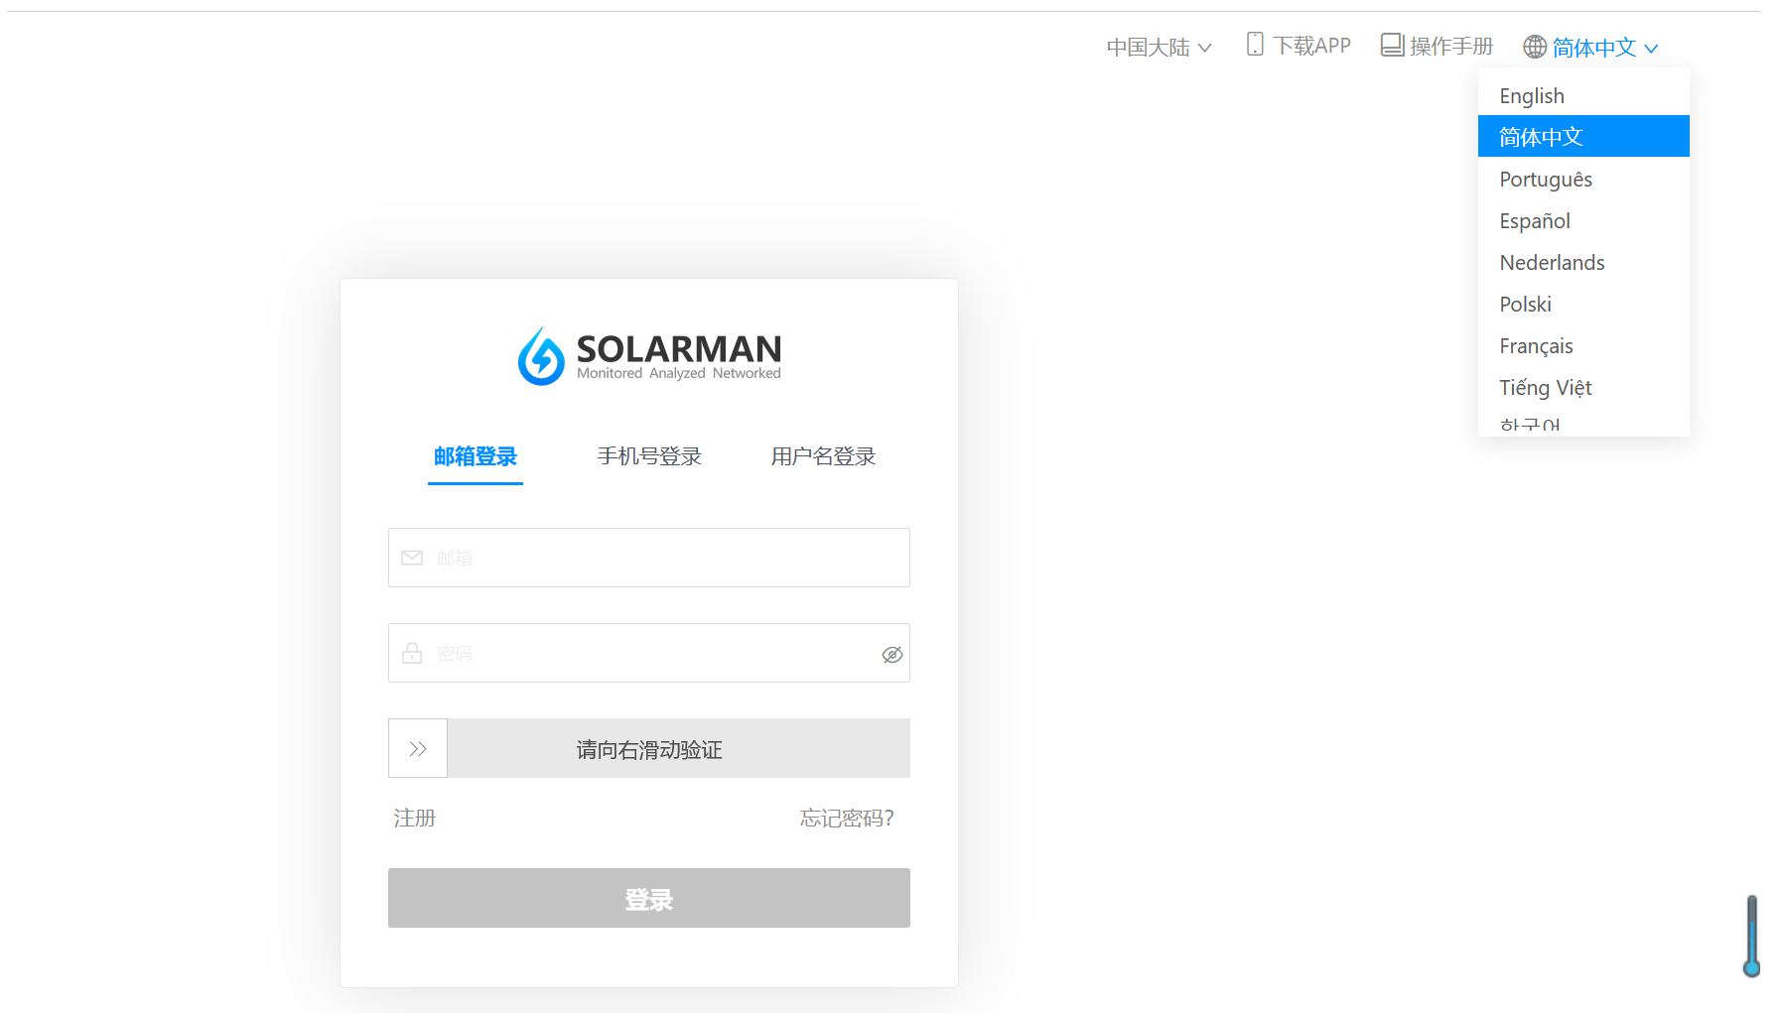This screenshot has height=1013, width=1783.
Task: Click the phone icon beside 下载APP
Action: click(1255, 45)
